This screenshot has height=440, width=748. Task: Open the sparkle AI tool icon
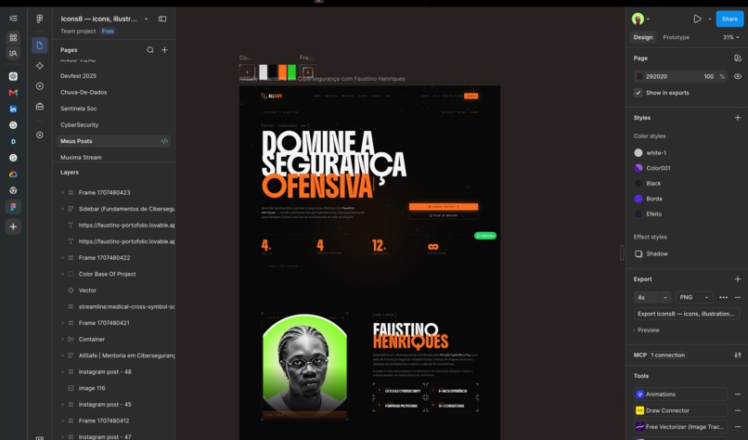tap(40, 66)
